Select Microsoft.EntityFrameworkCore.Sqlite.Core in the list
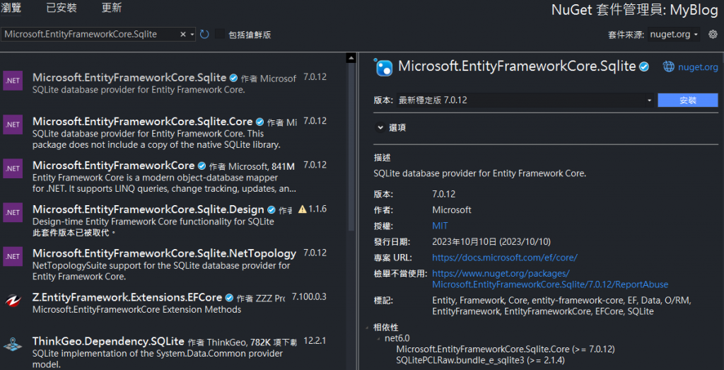This screenshot has height=370, width=724. click(x=143, y=122)
